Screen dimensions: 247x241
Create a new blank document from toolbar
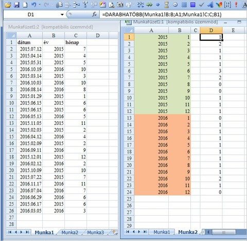pyautogui.click(x=25, y=5)
